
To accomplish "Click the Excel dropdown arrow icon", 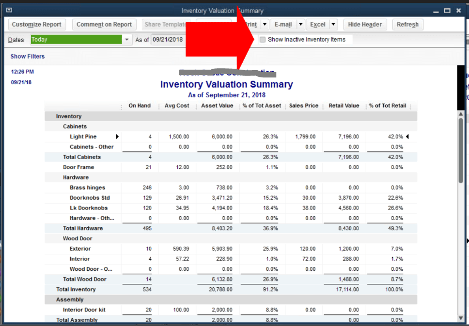I will 333,24.
